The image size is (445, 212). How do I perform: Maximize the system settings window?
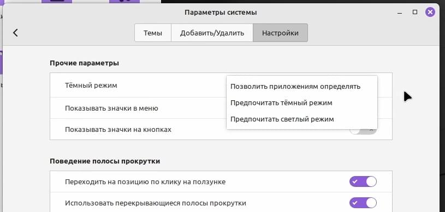click(415, 12)
